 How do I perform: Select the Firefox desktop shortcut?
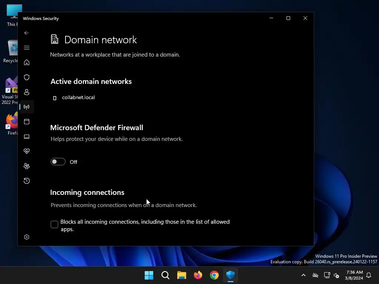coord(11,124)
